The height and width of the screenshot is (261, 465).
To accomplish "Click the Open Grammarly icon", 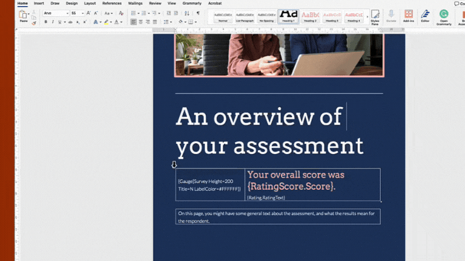I will click(x=444, y=16).
